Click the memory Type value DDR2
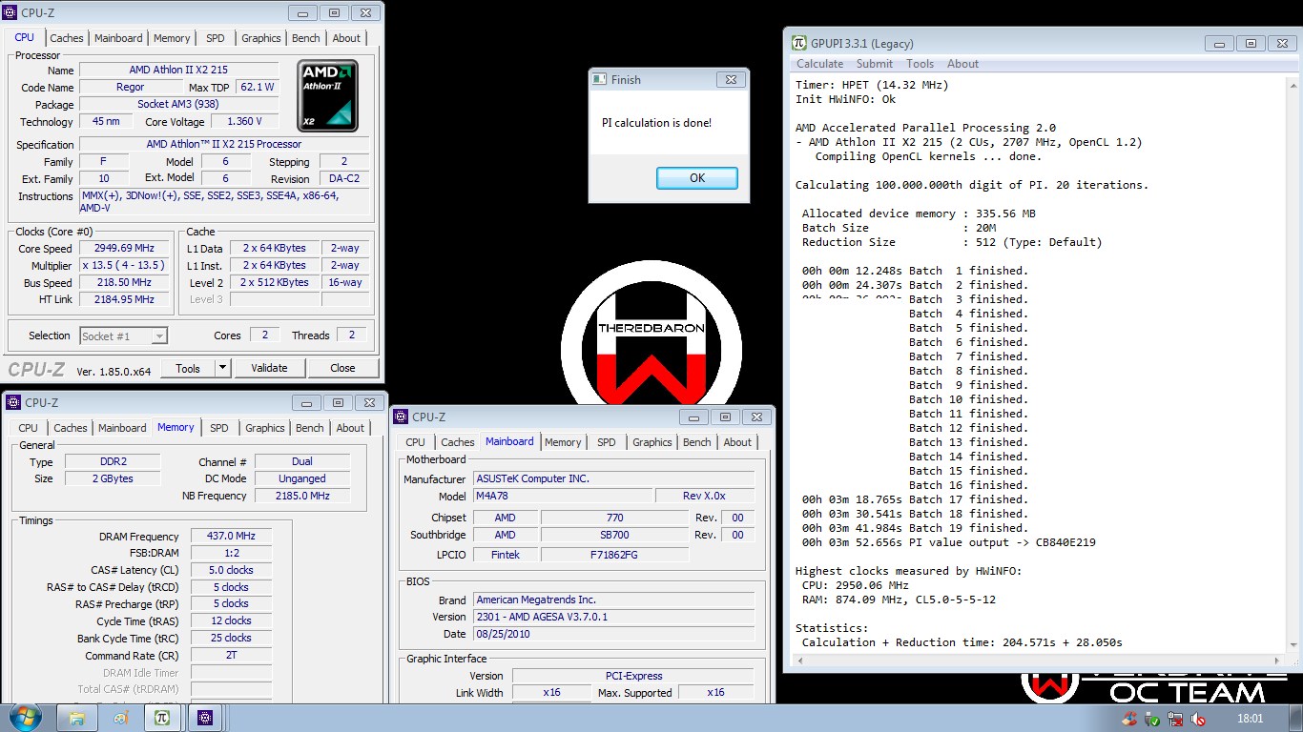Screen dimensions: 1303x732 pos(113,461)
